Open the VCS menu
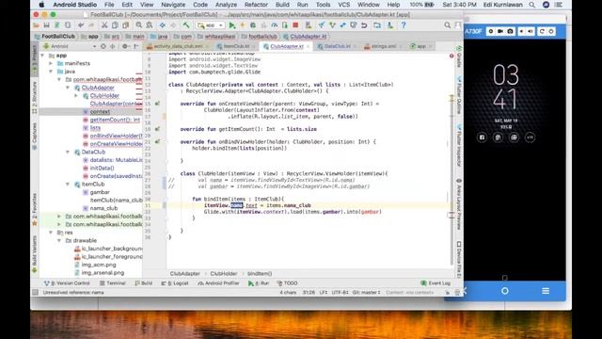The image size is (602, 339). click(x=343, y=5)
